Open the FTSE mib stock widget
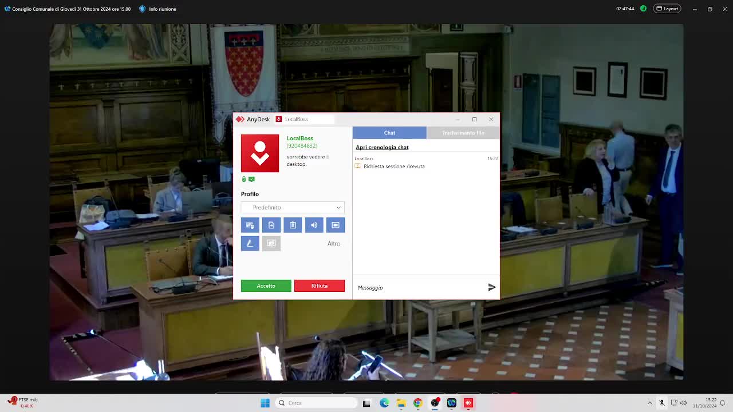Screen dimensions: 733x412 (23, 403)
